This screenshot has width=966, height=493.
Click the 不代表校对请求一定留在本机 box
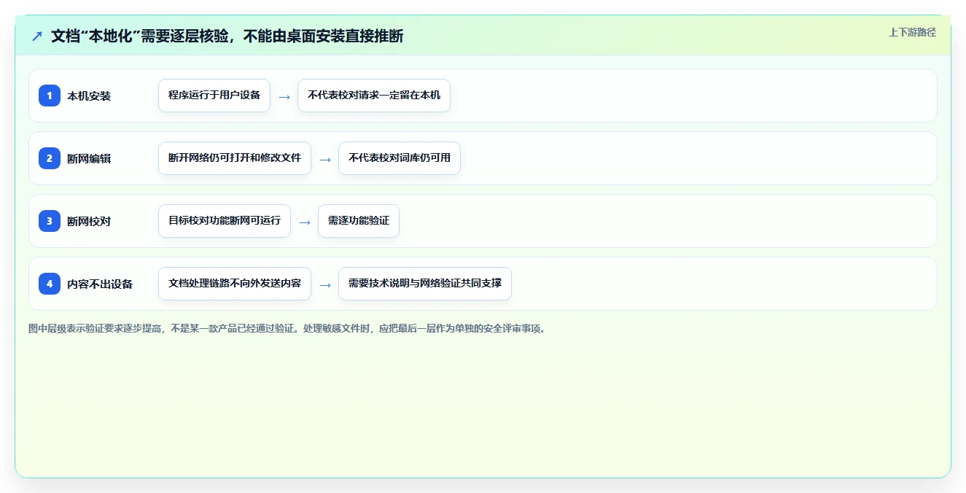(374, 96)
